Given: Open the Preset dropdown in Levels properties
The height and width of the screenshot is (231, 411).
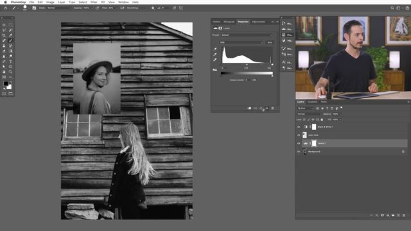Looking at the screenshot, I should (x=247, y=35).
